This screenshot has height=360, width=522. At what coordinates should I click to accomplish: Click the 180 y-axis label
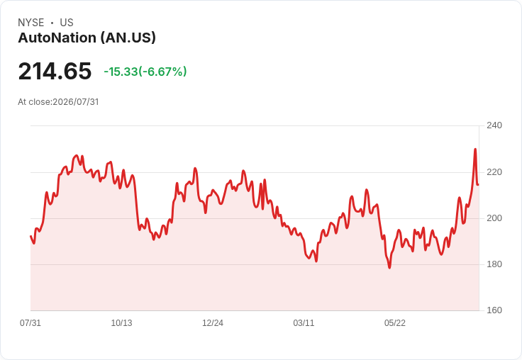[494, 264]
